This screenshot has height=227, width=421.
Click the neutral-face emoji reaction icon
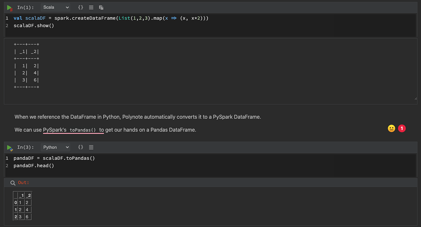point(391,128)
